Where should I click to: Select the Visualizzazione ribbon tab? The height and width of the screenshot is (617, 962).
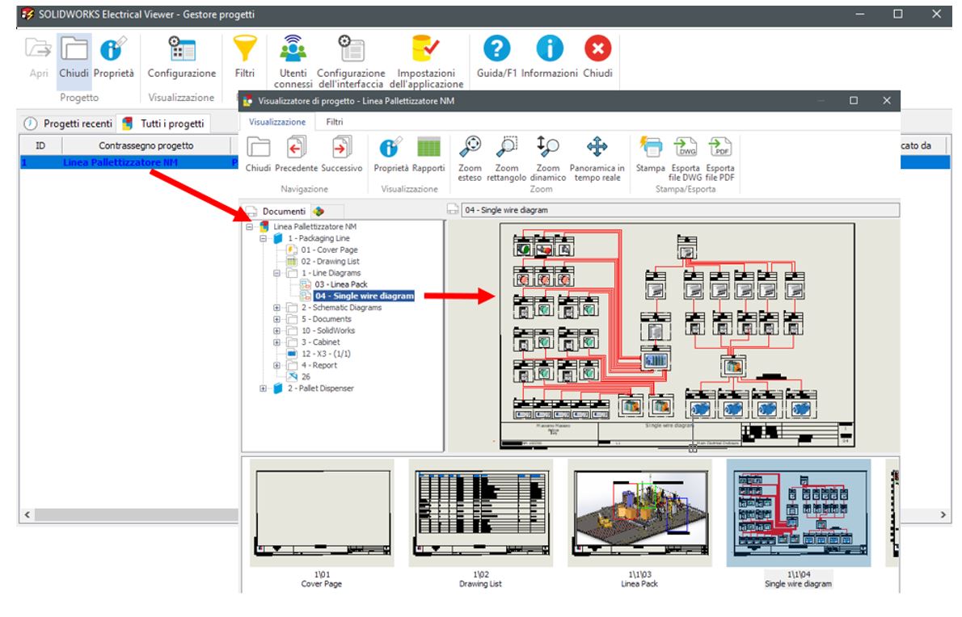pos(276,122)
